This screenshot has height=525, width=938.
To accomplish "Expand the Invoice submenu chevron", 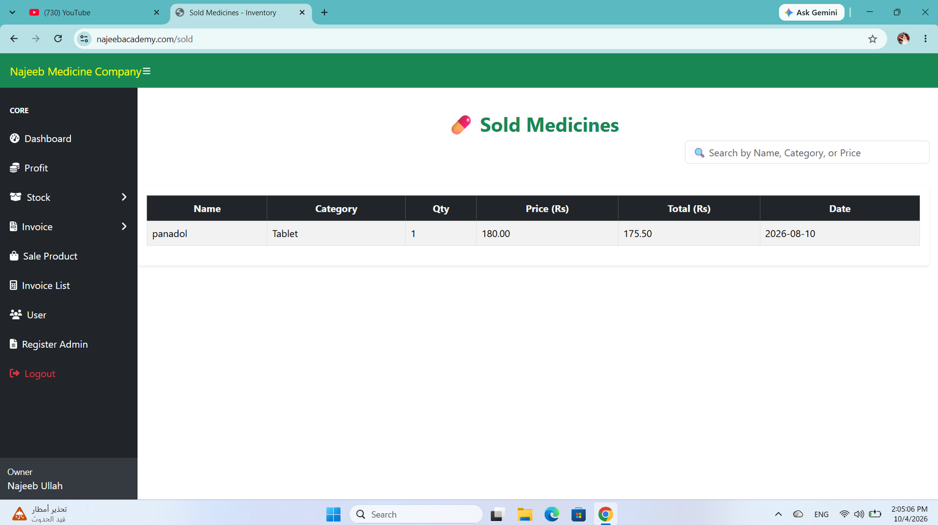I will [124, 226].
